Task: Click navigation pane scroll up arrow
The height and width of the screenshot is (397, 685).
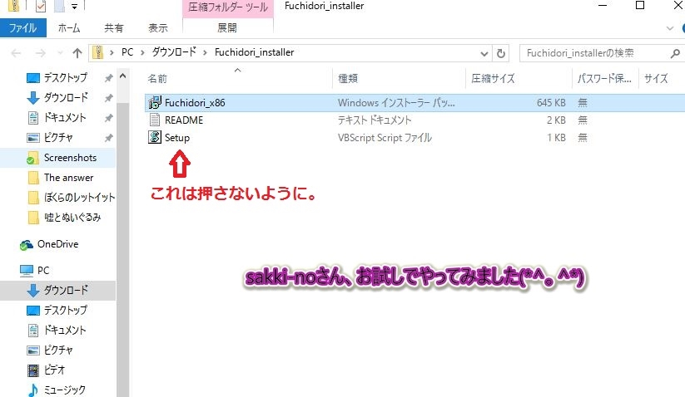Action: (122, 76)
